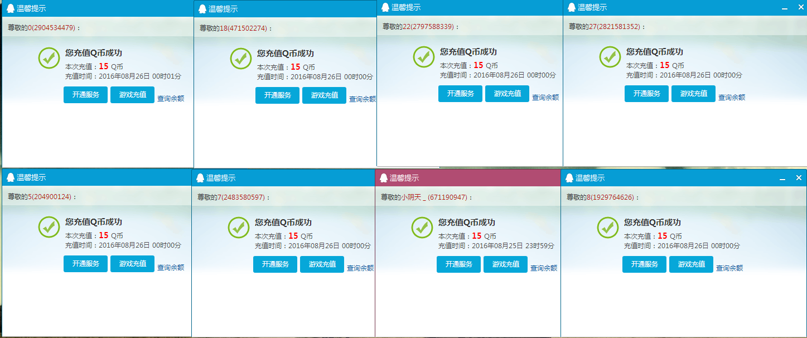
Task: Open 游戏充值 in the 2483580597 window
Action: pos(322,264)
